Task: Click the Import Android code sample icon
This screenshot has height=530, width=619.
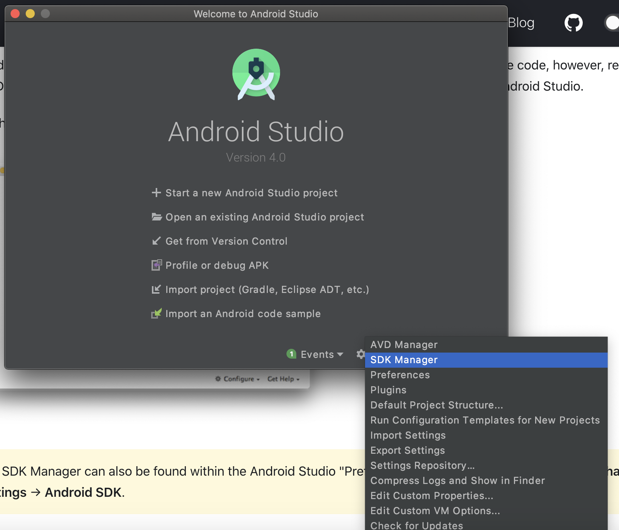Action: (x=156, y=313)
